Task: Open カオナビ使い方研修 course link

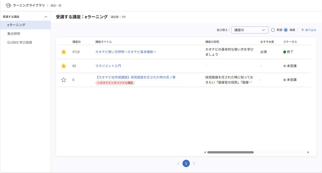Action: 126,52
